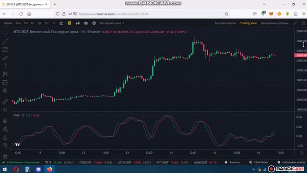307x173 pixels.
Task: Open Discord from the taskbar
Action: pyautogui.click(x=38, y=169)
